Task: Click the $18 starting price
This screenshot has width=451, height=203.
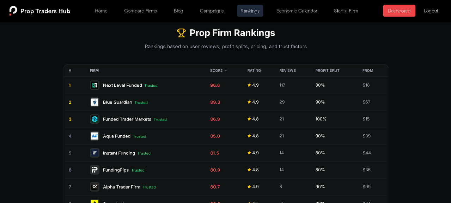Action: [366, 85]
